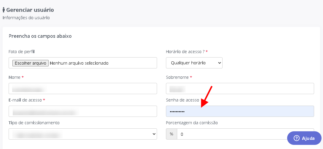Click the 'Nenhum arquivo selecionado' text
The height and width of the screenshot is (149, 323).
pos(79,63)
